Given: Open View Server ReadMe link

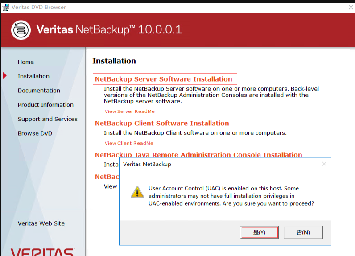Looking at the screenshot, I should [129, 111].
